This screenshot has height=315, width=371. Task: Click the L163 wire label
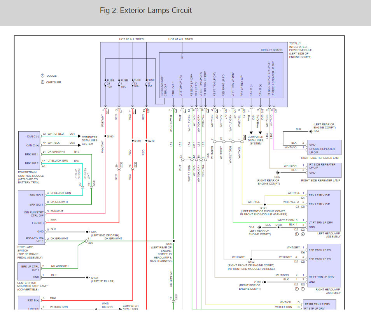pyautogui.click(x=271, y=136)
